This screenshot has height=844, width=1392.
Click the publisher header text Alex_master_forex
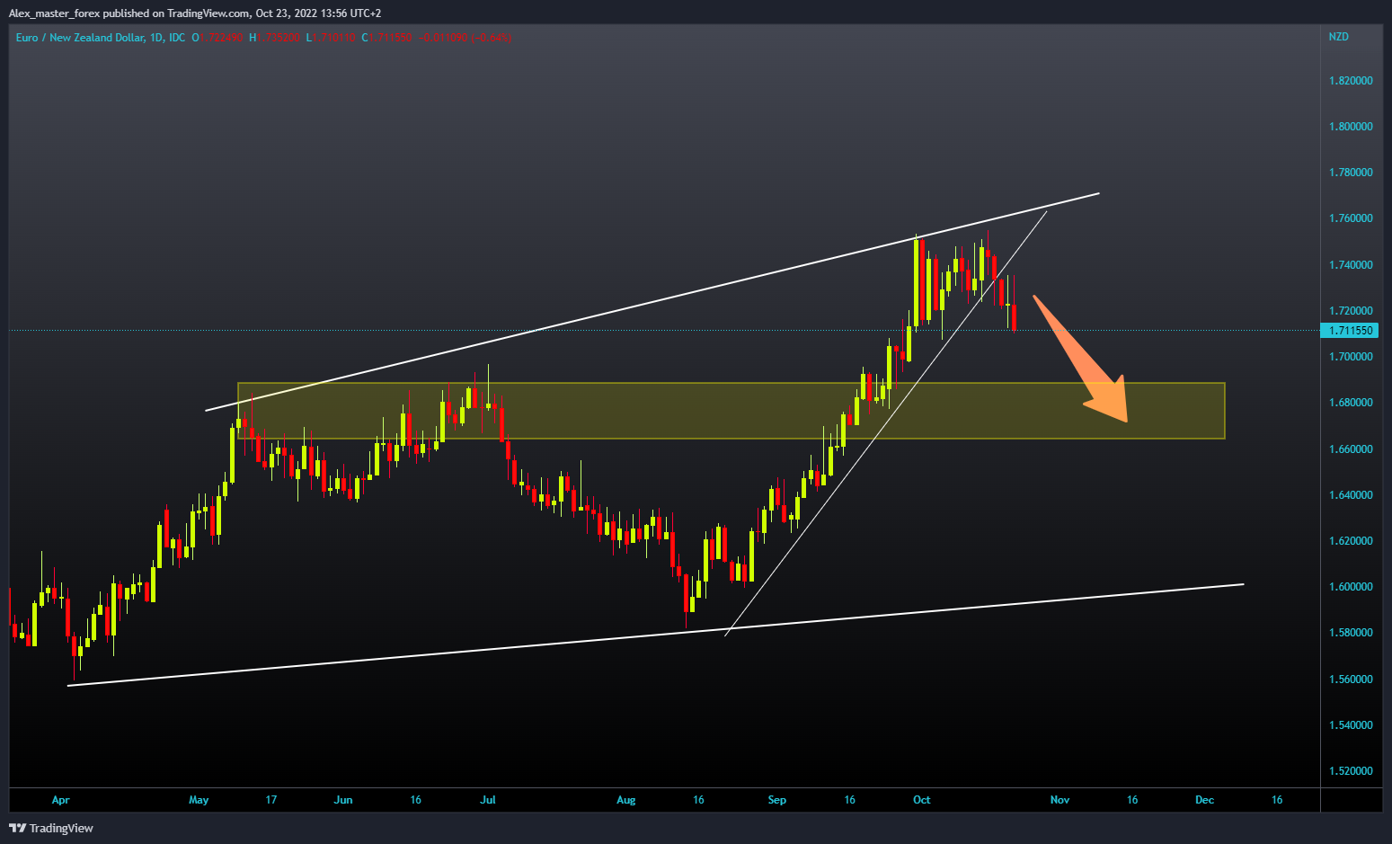[55, 13]
